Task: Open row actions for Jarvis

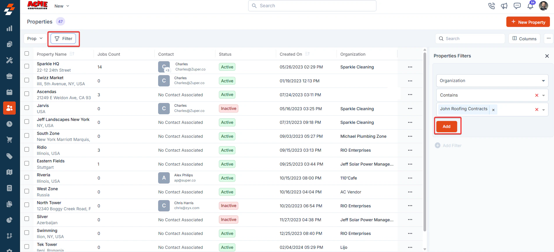Action: (410, 108)
